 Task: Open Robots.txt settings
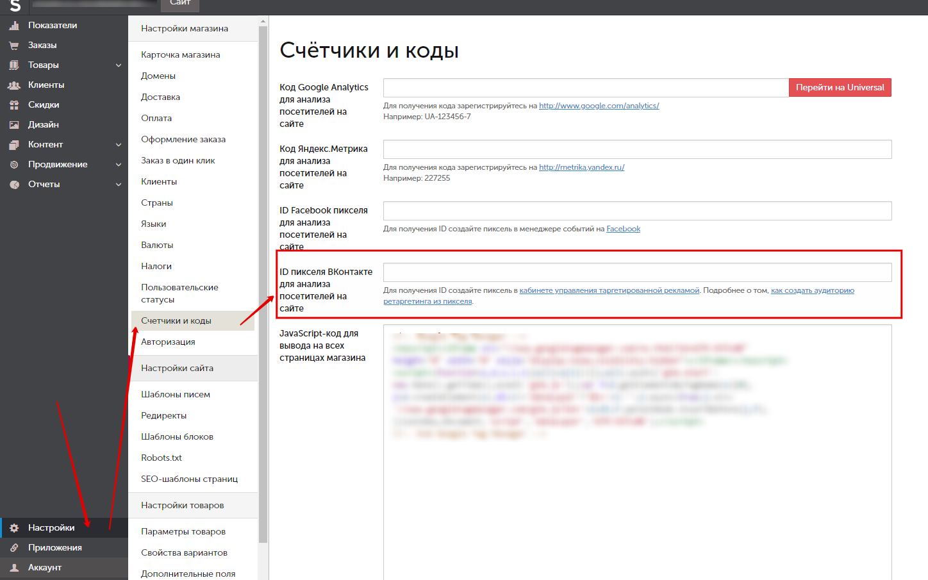162,458
